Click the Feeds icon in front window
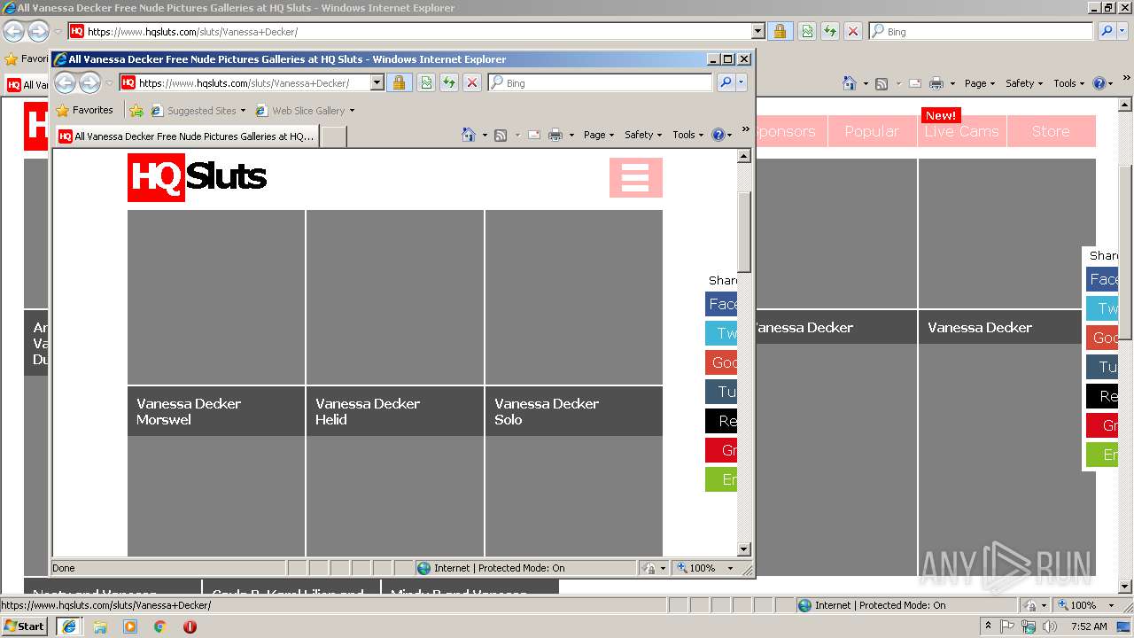 [x=501, y=135]
